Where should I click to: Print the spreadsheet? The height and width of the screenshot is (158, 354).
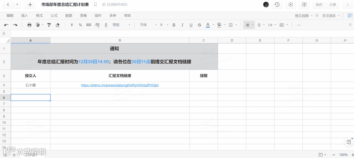pyautogui.click(x=29, y=25)
